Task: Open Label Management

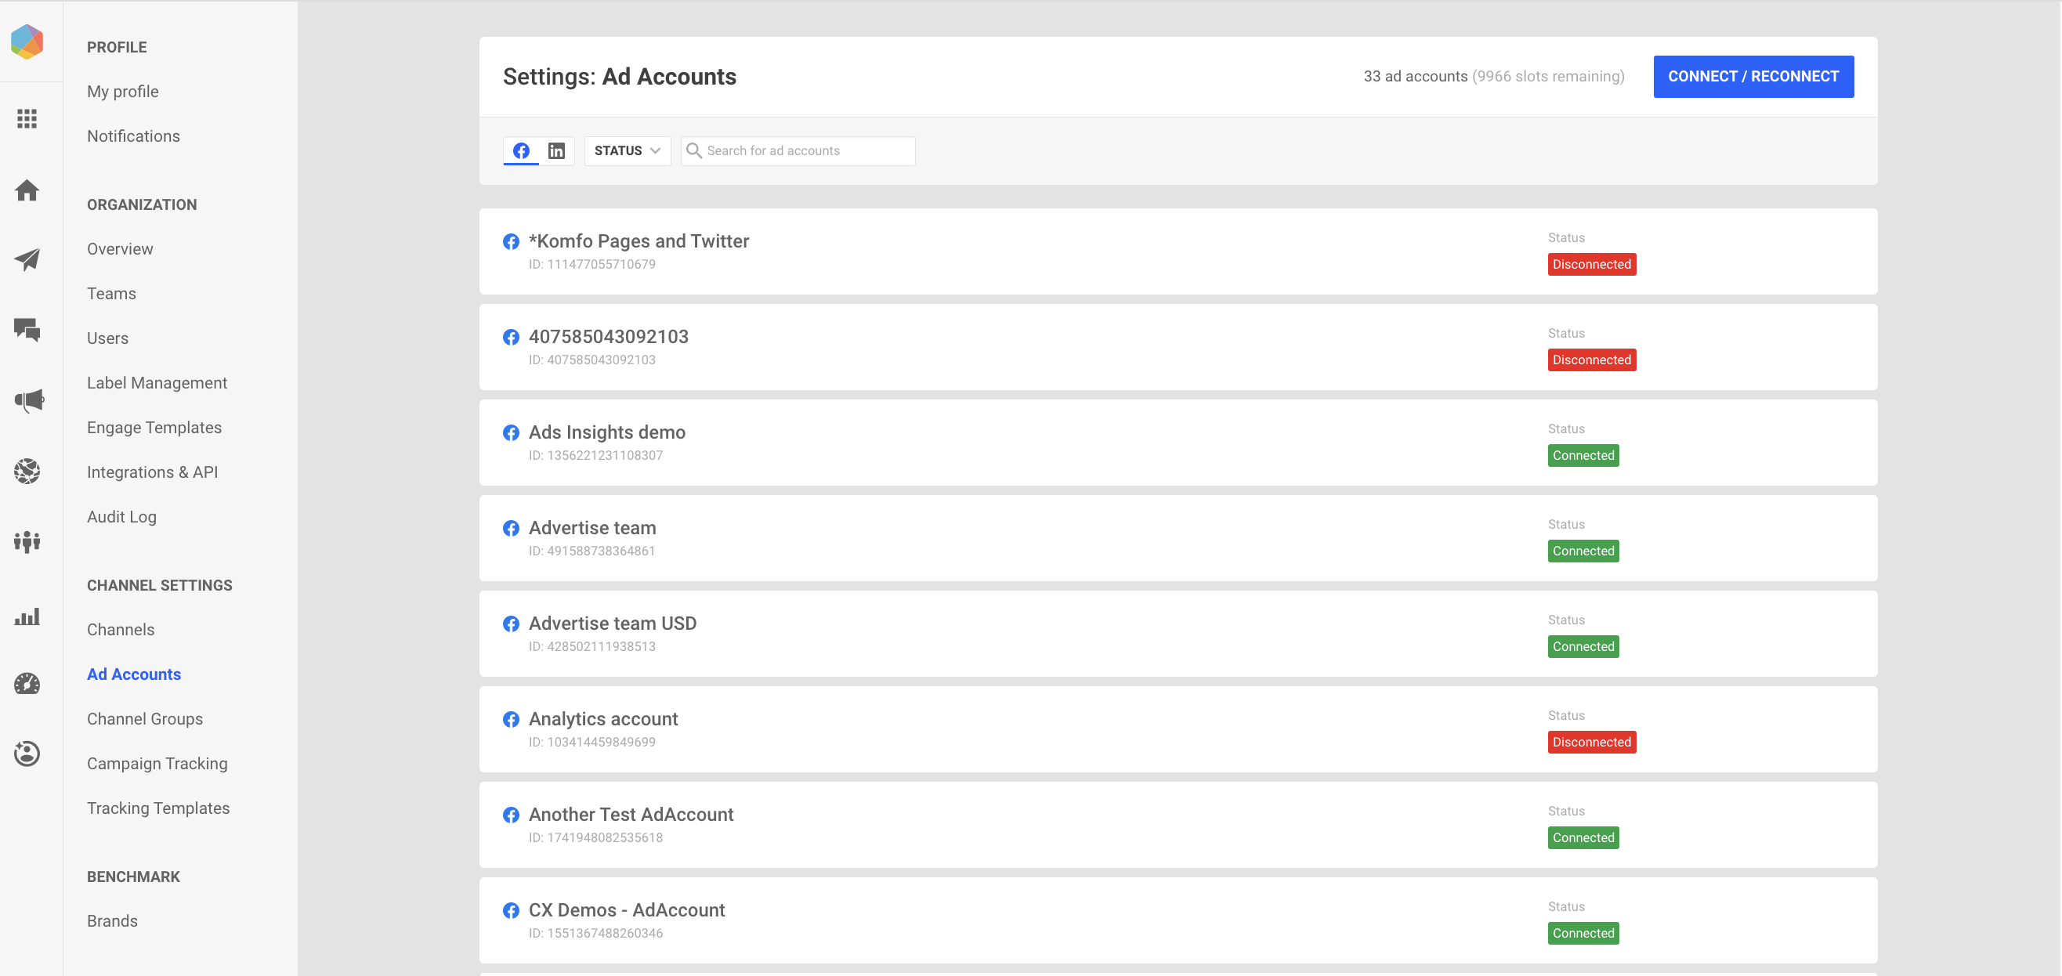Action: click(157, 383)
